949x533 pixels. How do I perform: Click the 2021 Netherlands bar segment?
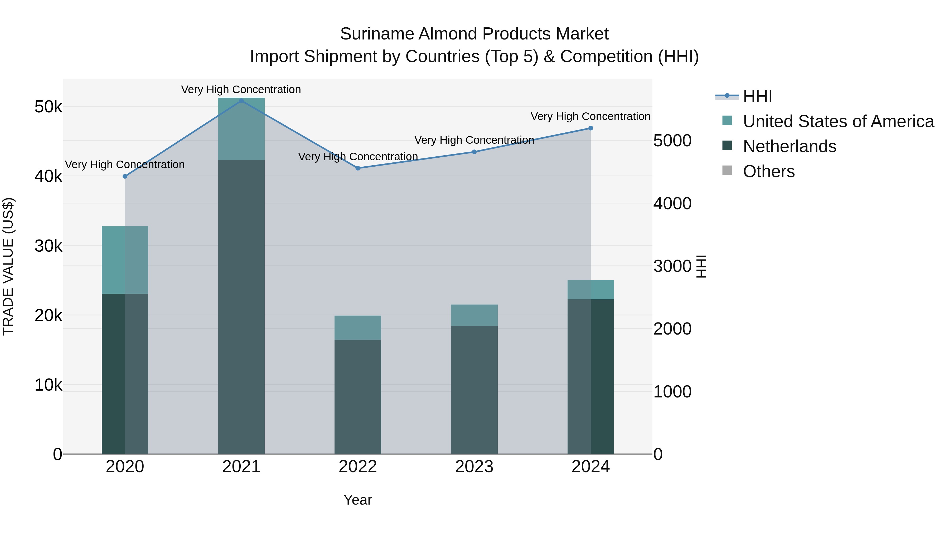click(241, 307)
